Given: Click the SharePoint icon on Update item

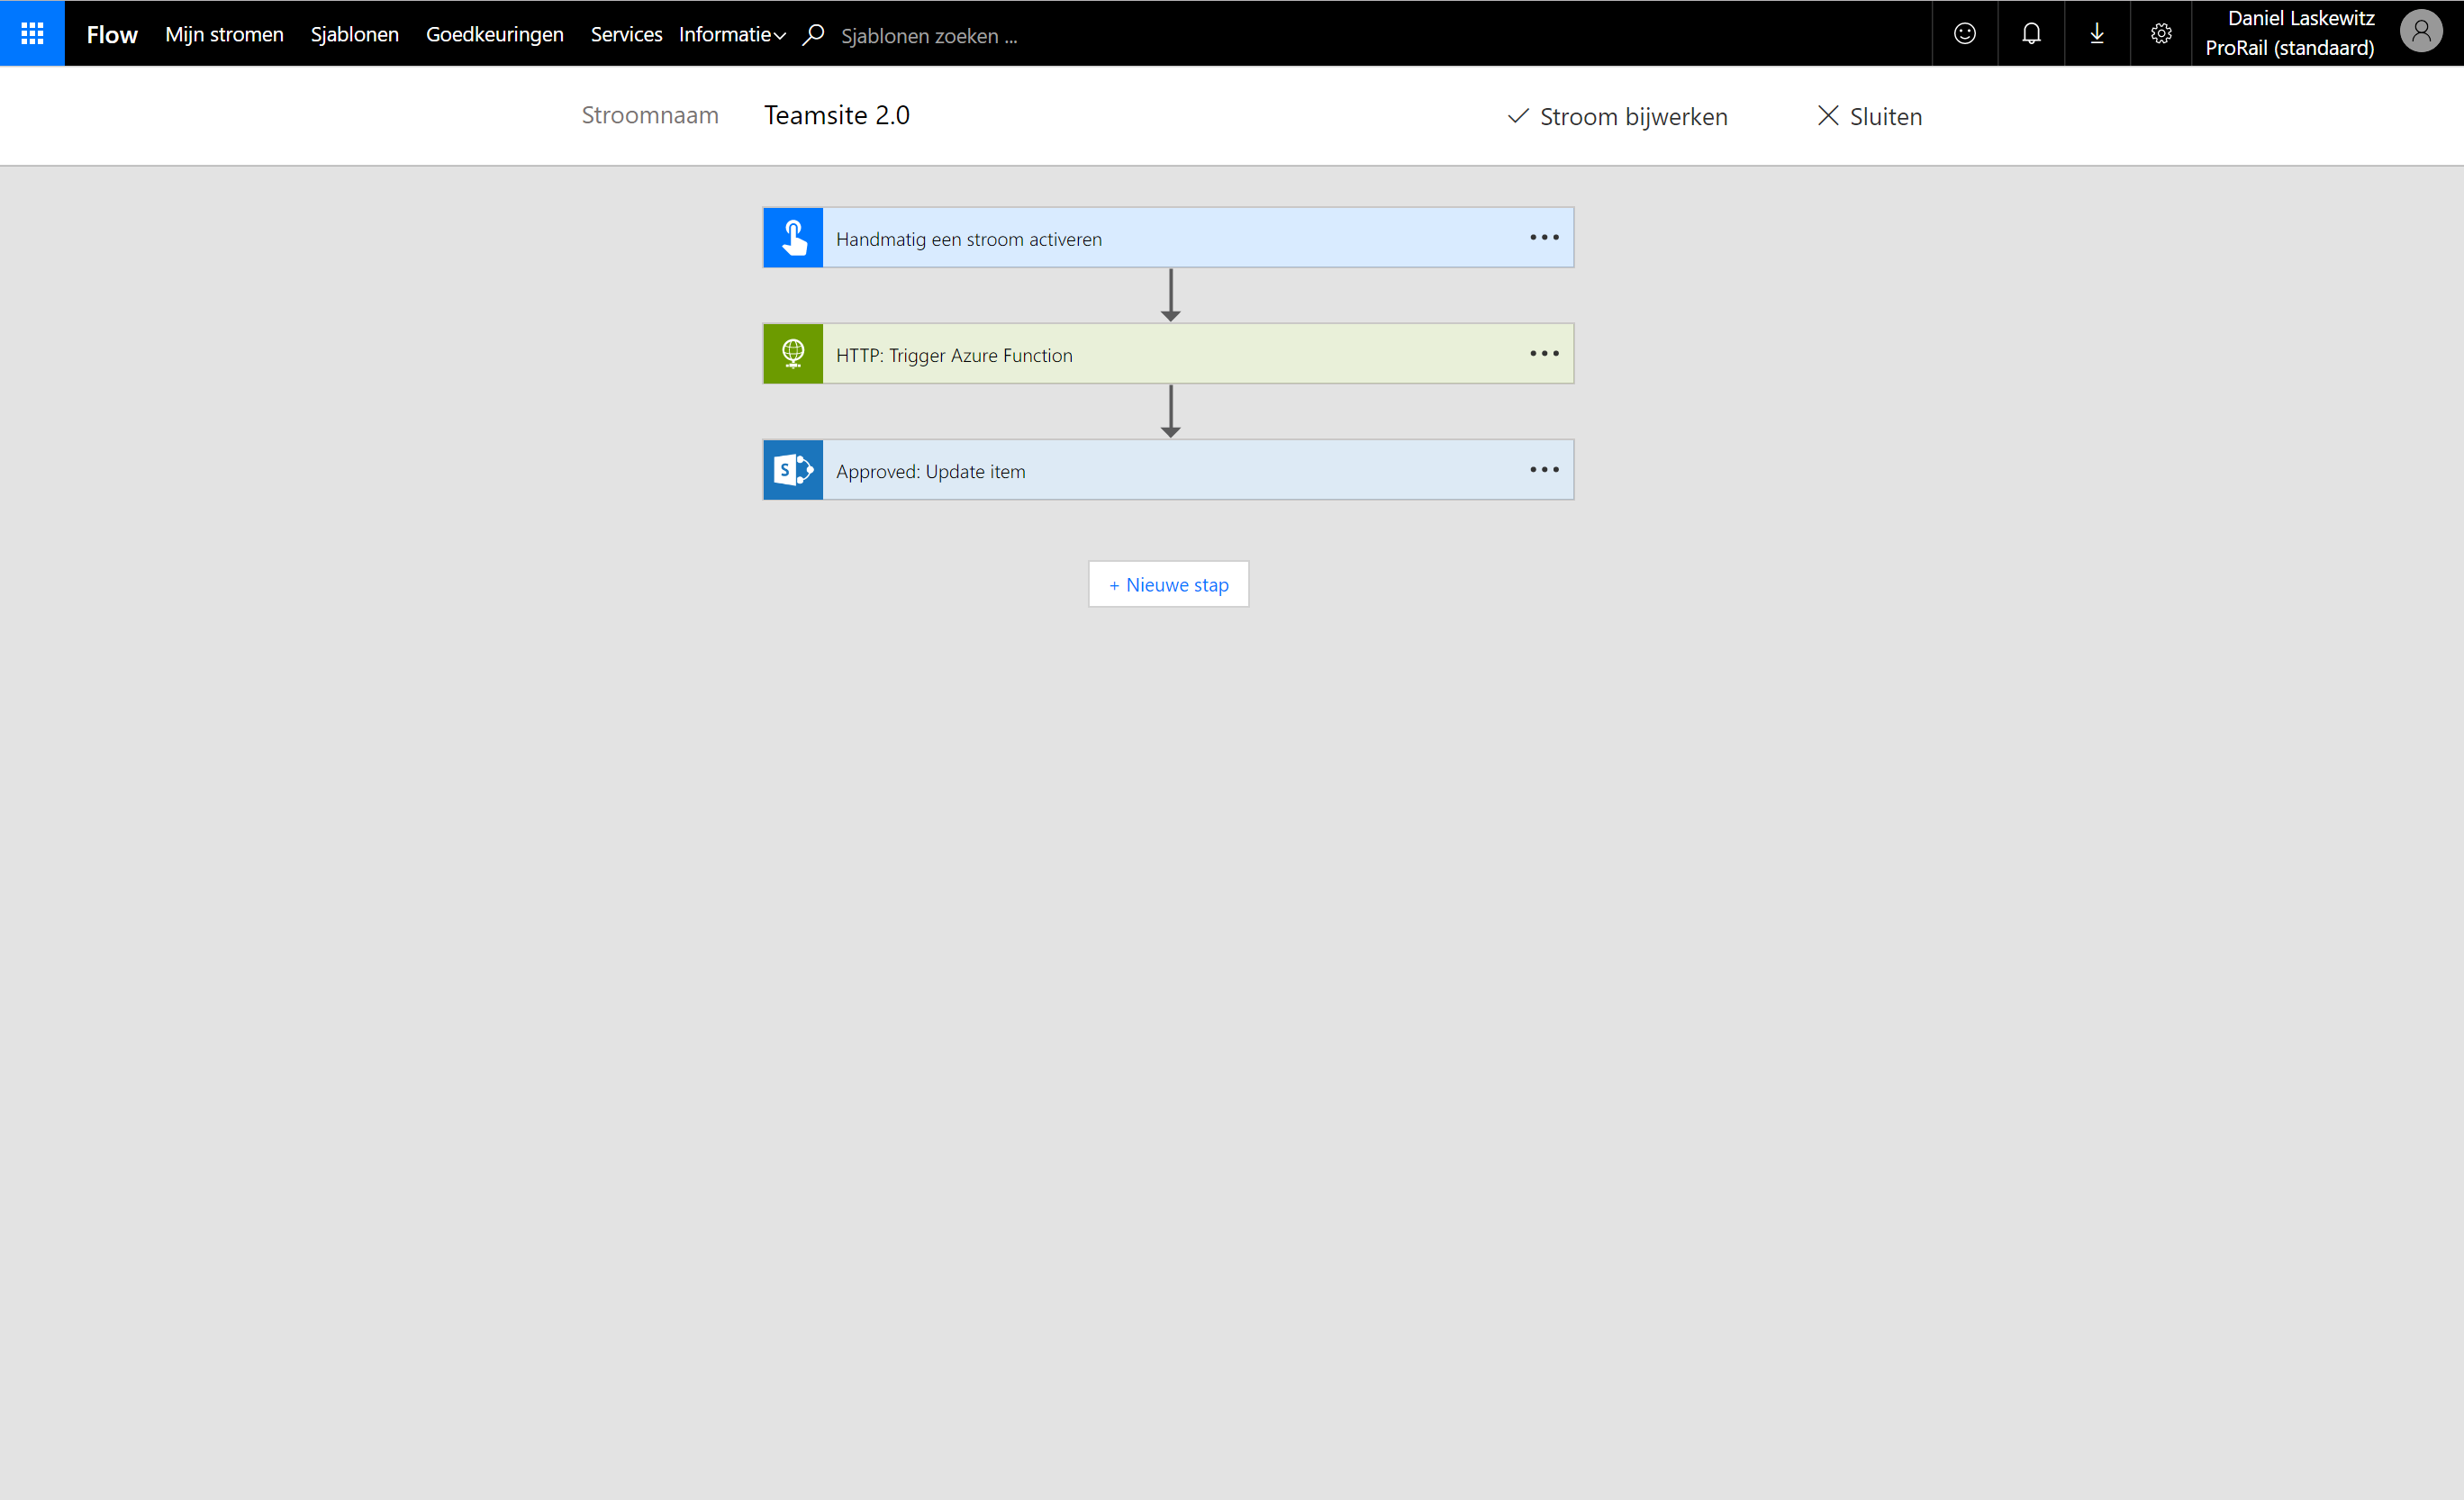Looking at the screenshot, I should (x=793, y=470).
